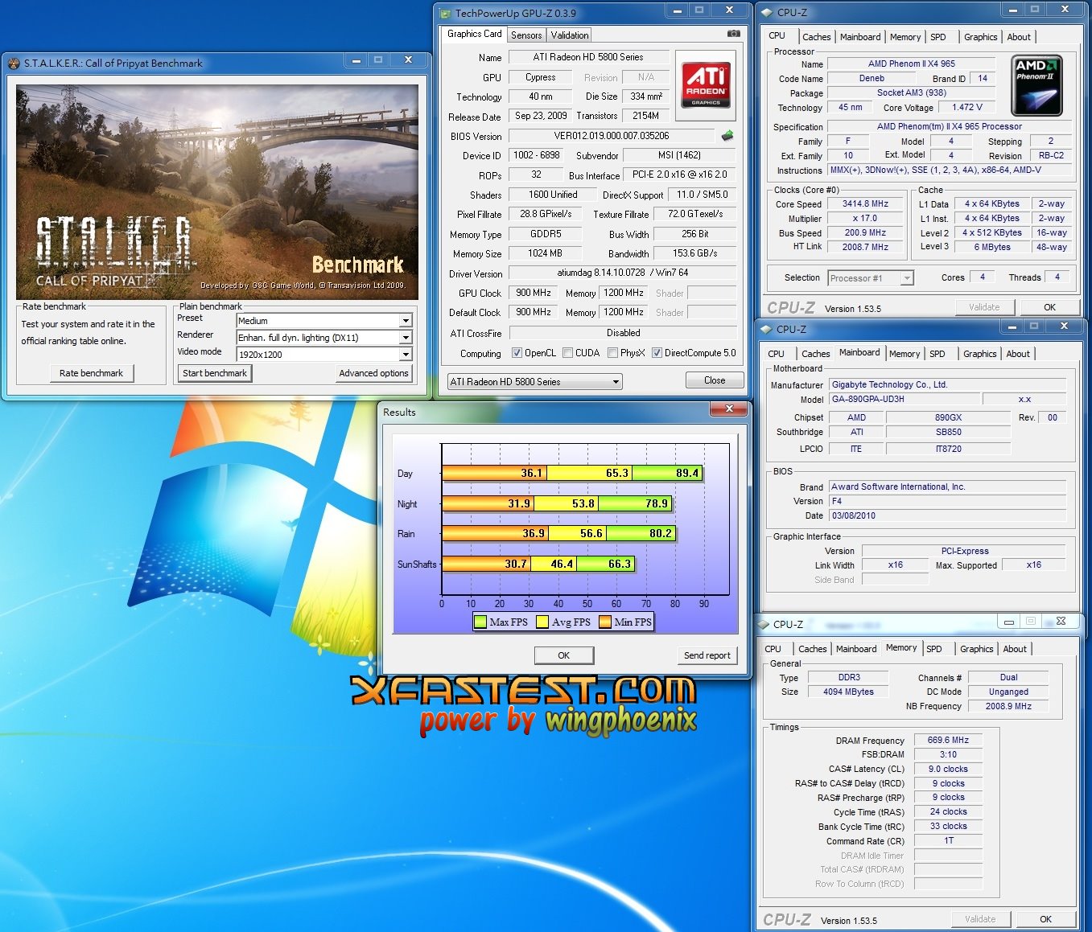Open the ATI Radeon HD 5800 Series selector
The image size is (1092, 932).
point(535,382)
